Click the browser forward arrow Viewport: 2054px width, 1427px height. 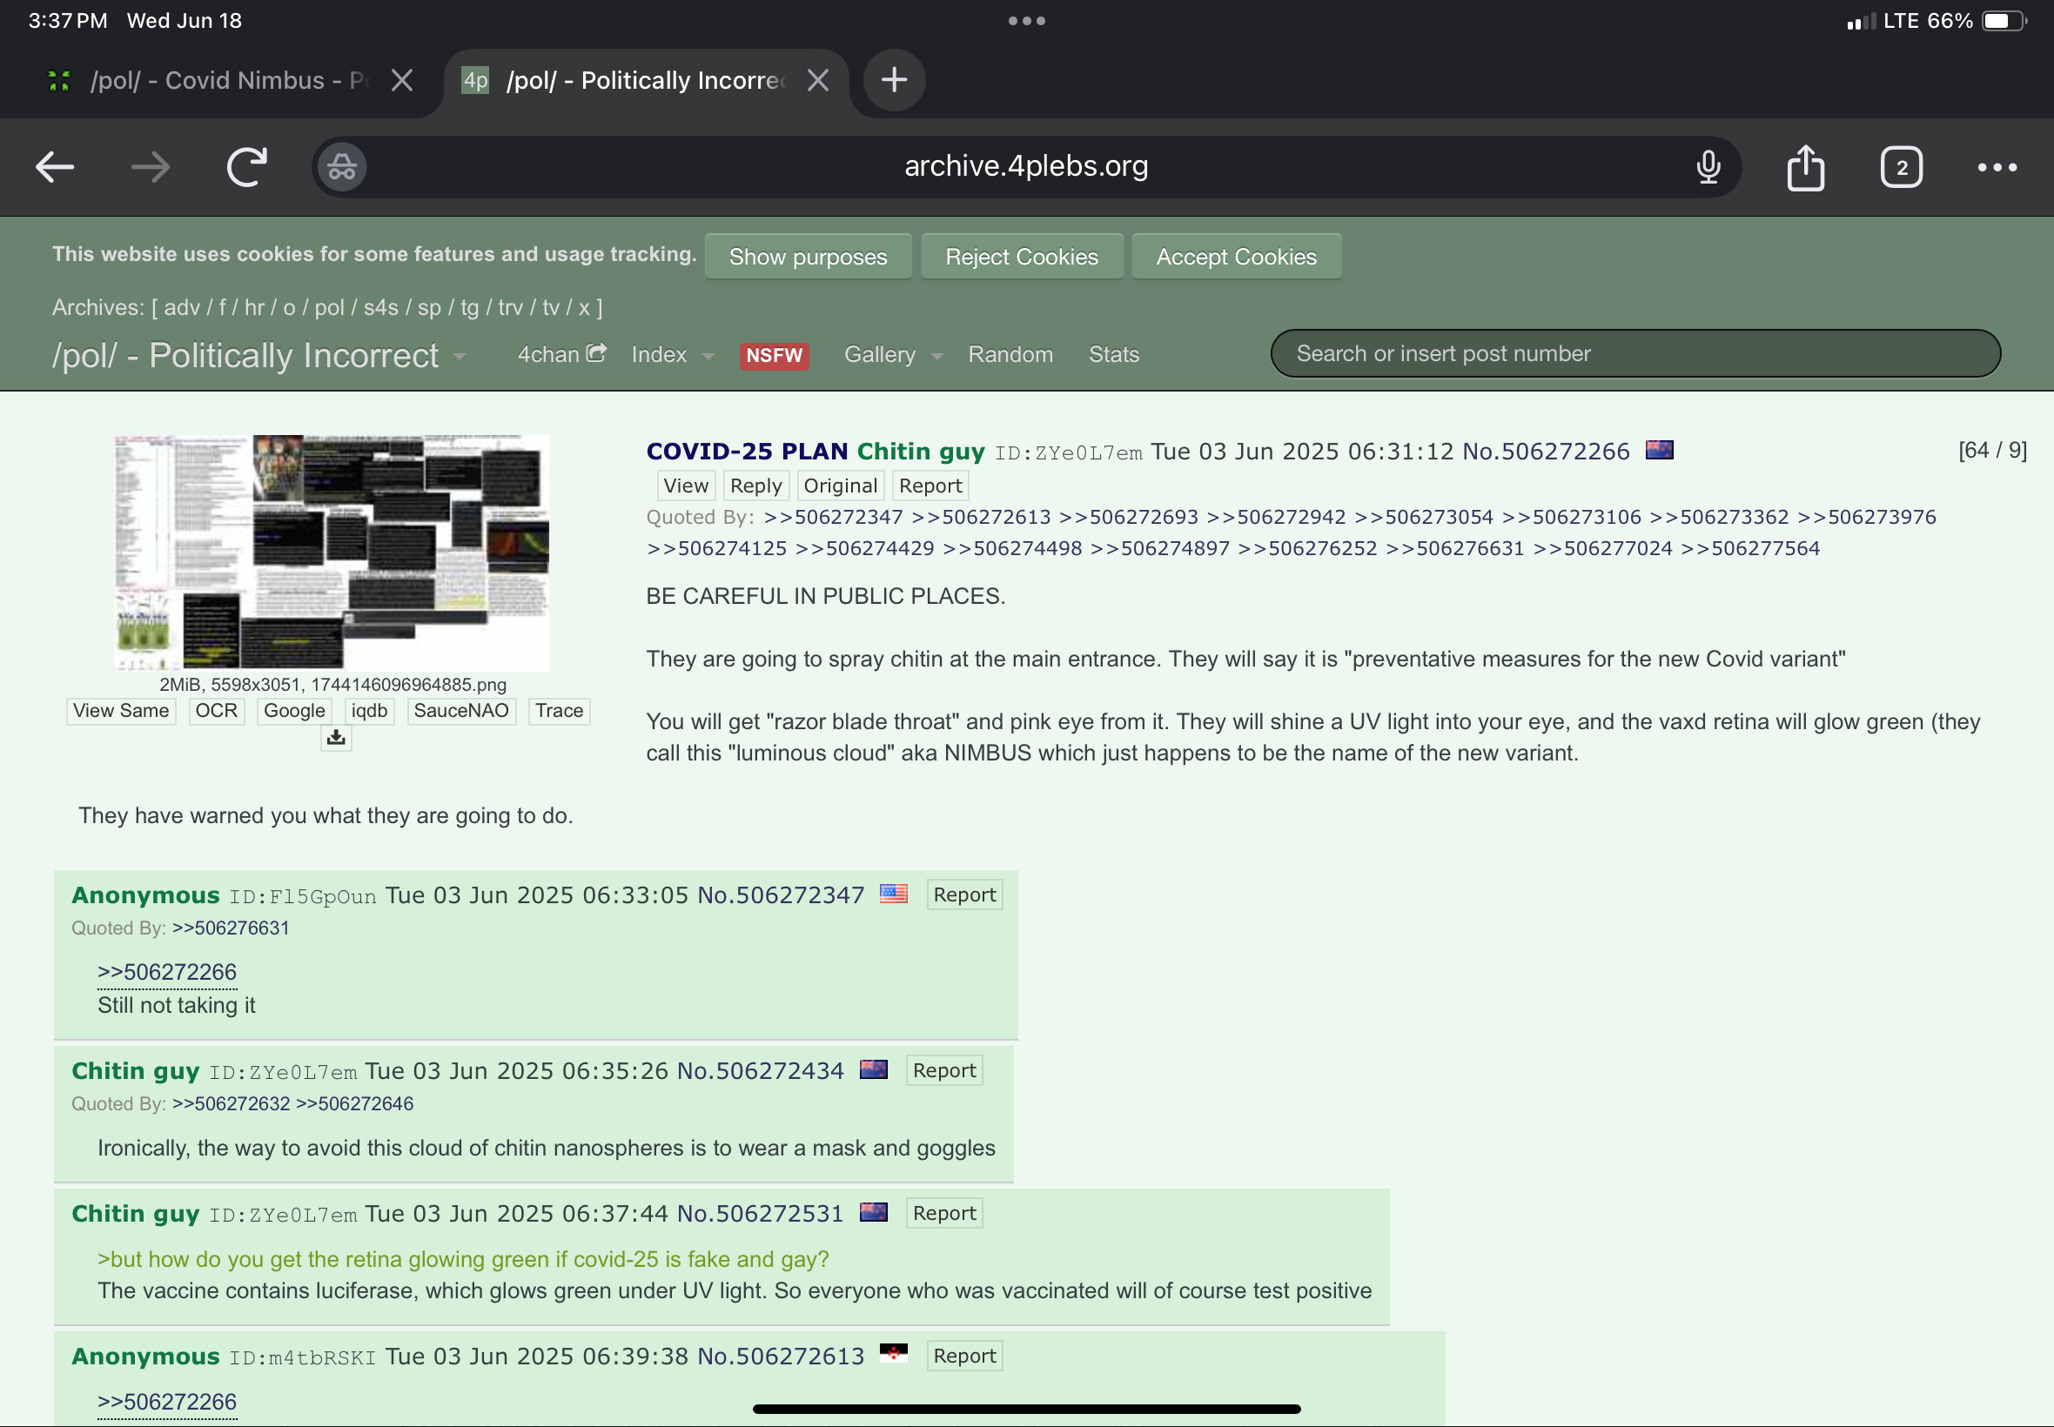coord(151,167)
